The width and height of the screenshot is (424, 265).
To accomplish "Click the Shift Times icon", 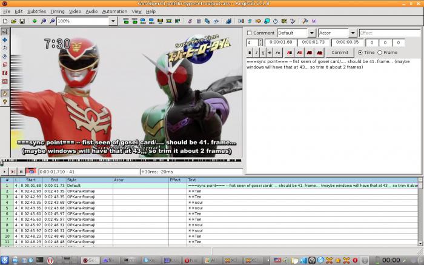I will coord(241,21).
